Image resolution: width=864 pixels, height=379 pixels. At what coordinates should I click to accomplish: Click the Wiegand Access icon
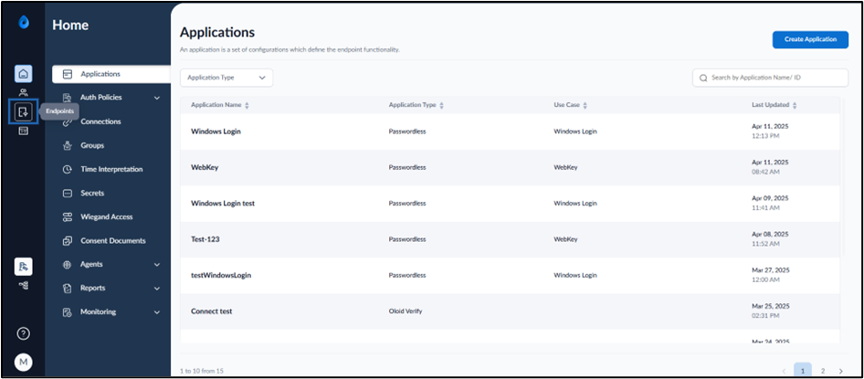coord(68,217)
